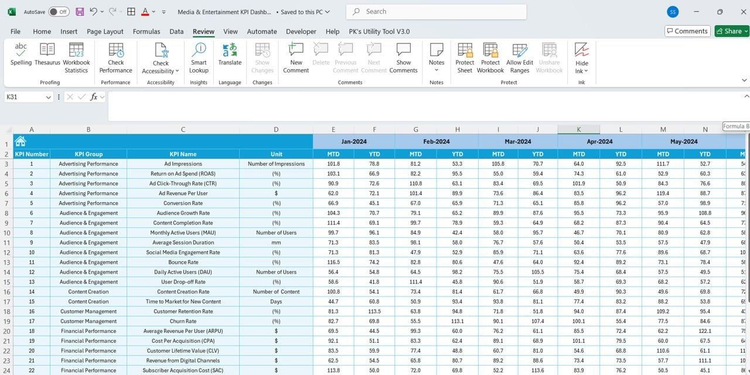Click the 'Time to Market for New Content' cell
Image resolution: width=750 pixels, height=375 pixels.
(x=183, y=302)
